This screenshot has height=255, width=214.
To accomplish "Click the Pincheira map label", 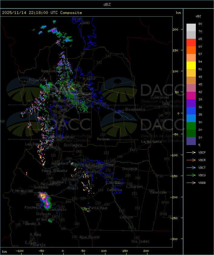I will (x=33, y=207).
